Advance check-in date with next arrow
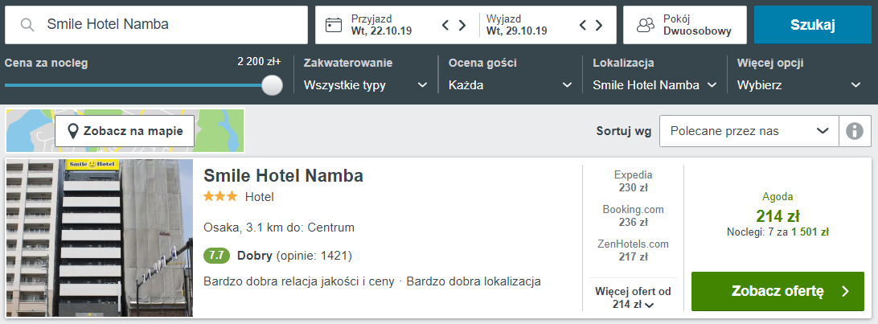The image size is (878, 324). [x=462, y=25]
